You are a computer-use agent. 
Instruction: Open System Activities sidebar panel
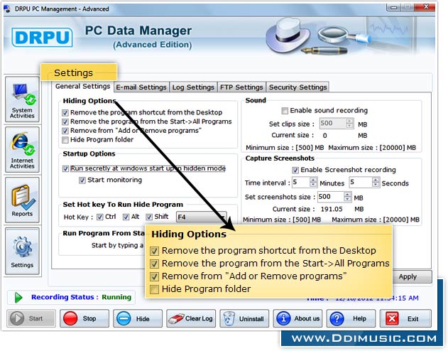point(22,99)
